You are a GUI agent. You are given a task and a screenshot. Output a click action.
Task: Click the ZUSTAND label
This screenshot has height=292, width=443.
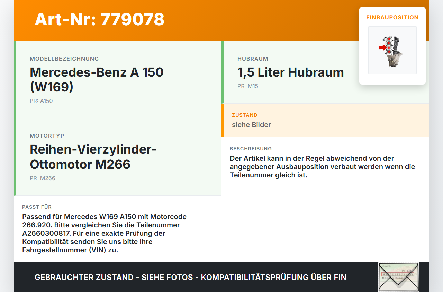(x=245, y=115)
